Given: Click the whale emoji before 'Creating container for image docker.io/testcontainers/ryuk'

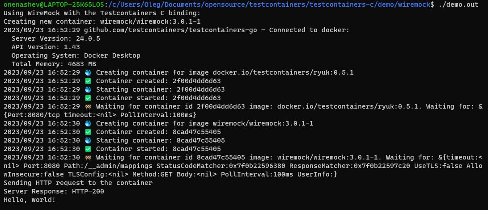Looking at the screenshot, I should tap(88, 73).
